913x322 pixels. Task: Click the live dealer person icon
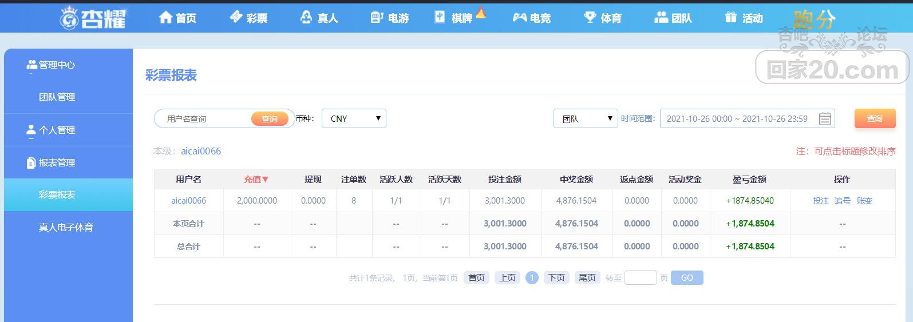pyautogui.click(x=306, y=18)
